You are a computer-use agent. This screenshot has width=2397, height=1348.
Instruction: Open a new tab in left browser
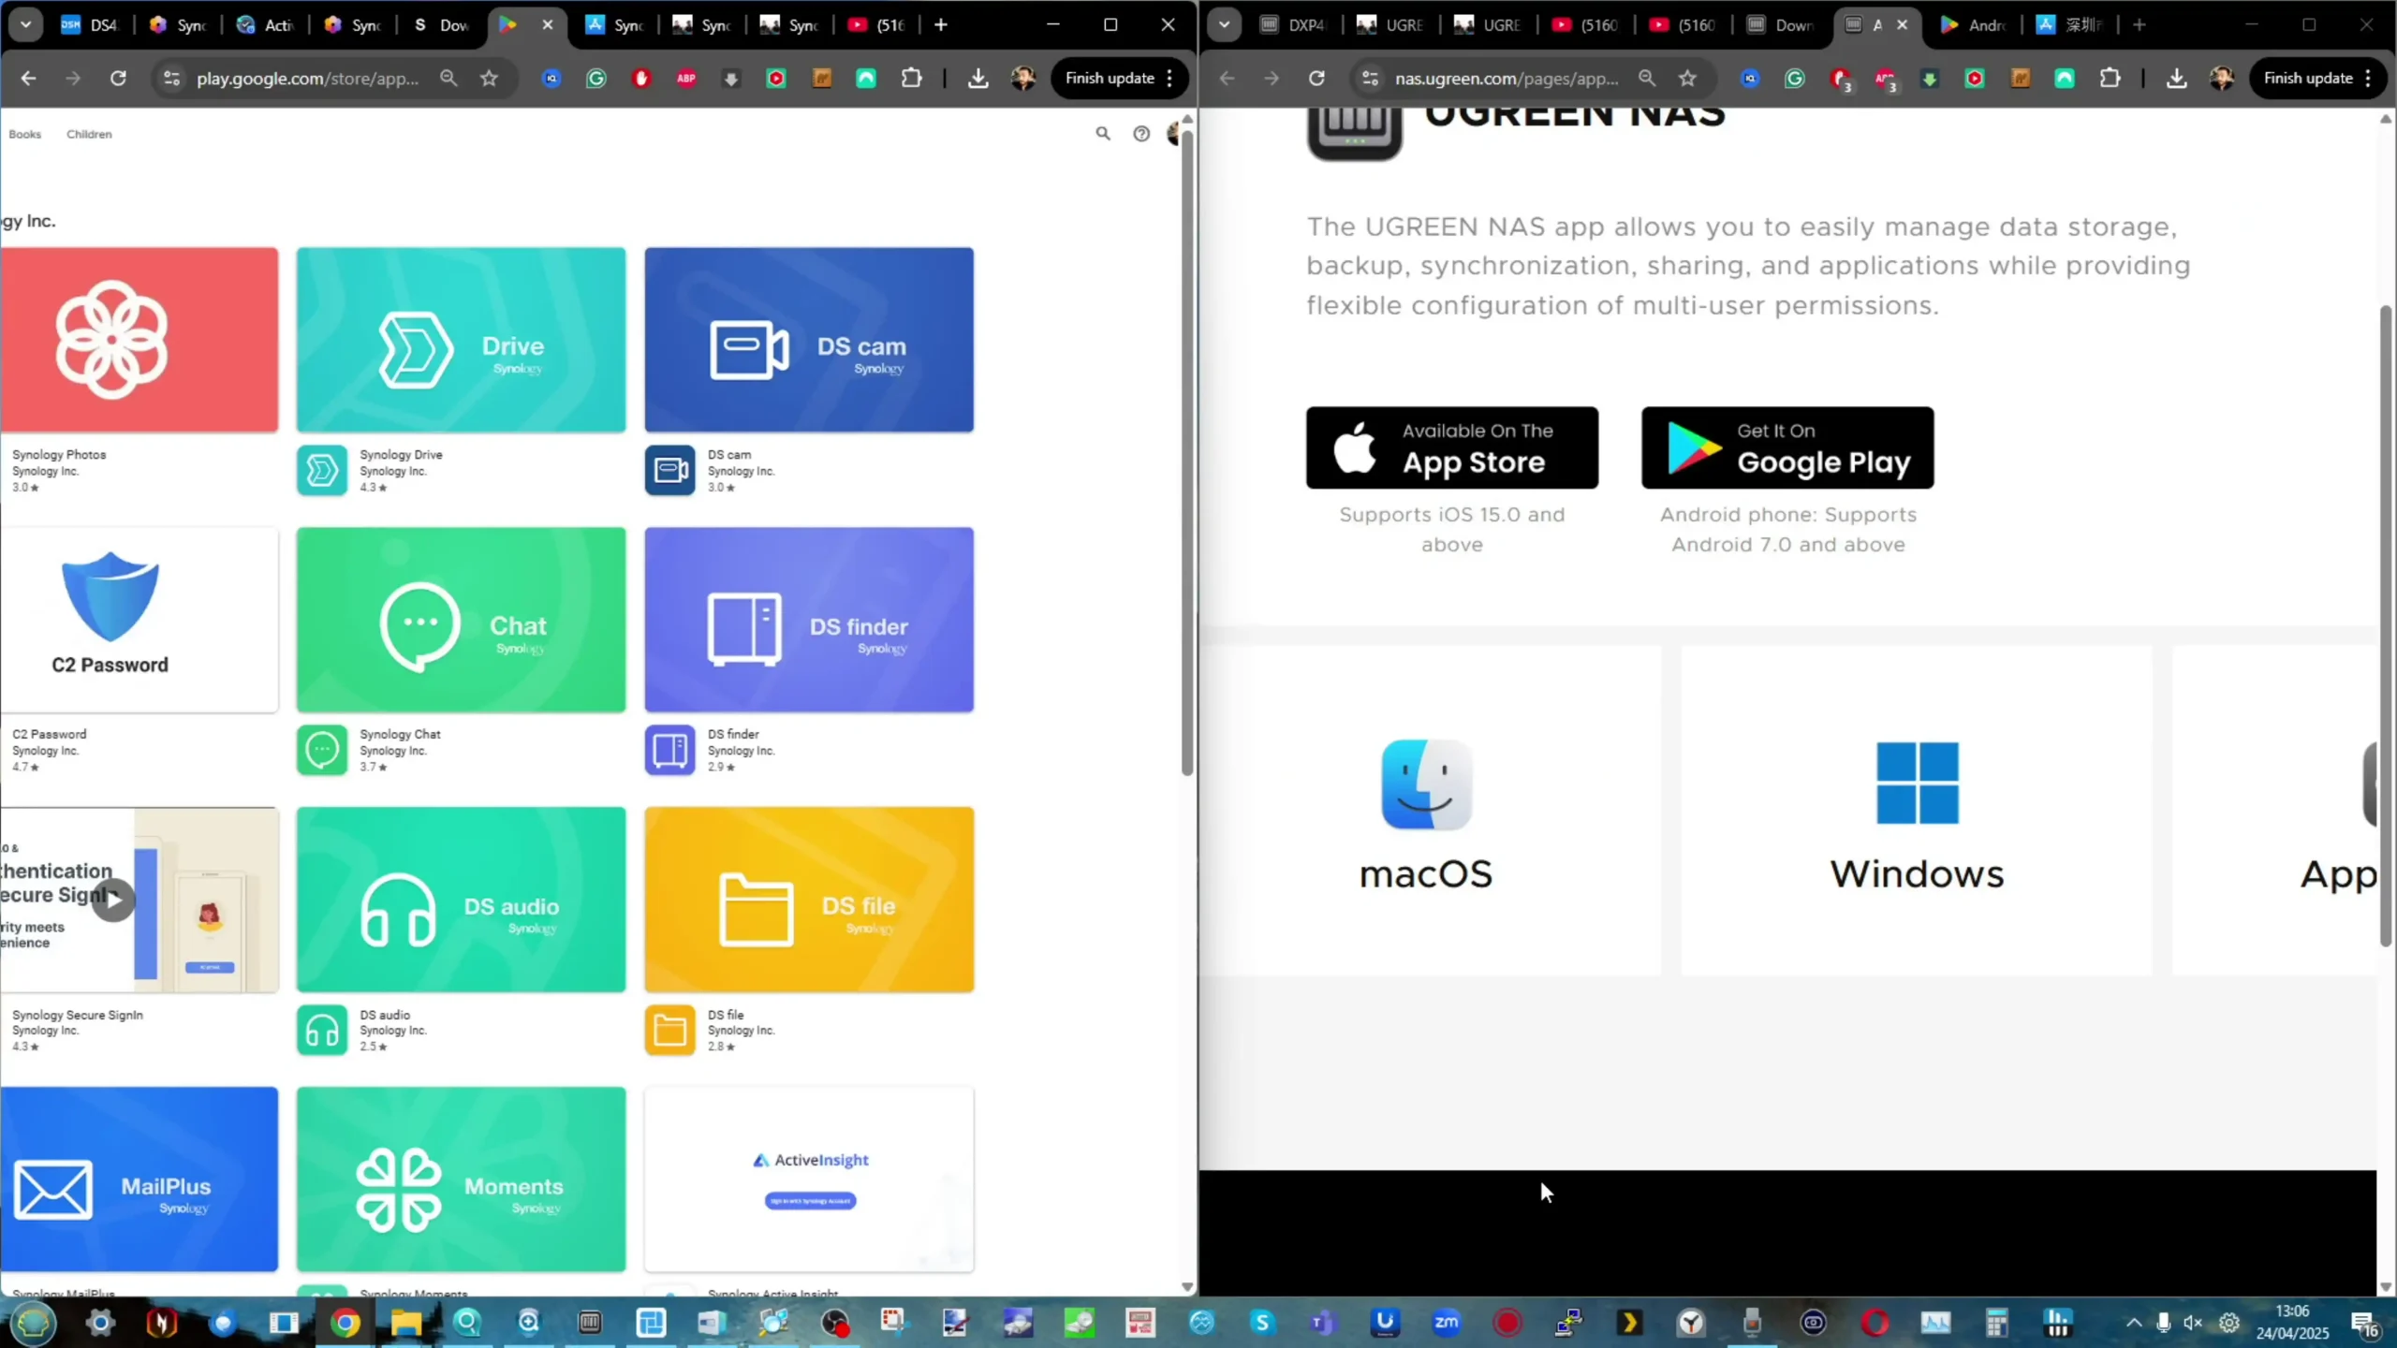(941, 25)
